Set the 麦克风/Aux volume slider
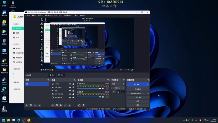Viewport: 218px width, 123px height. point(89,88)
